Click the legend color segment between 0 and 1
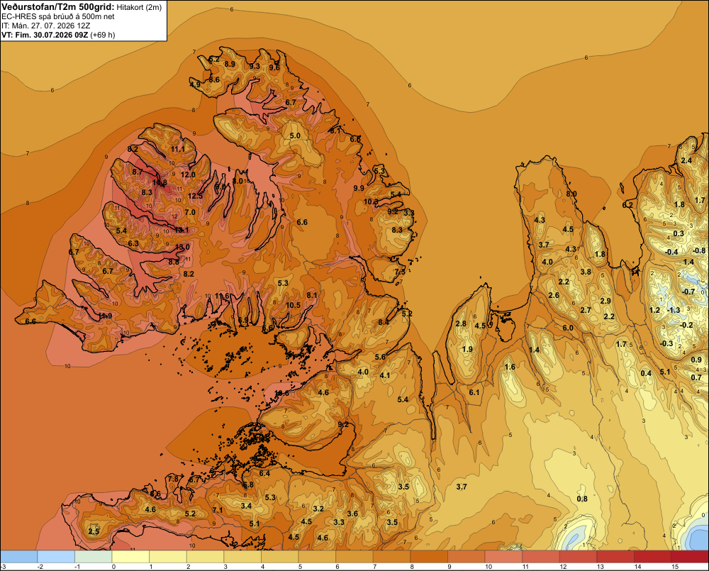Viewport: 709px width, 571px height. [x=130, y=556]
